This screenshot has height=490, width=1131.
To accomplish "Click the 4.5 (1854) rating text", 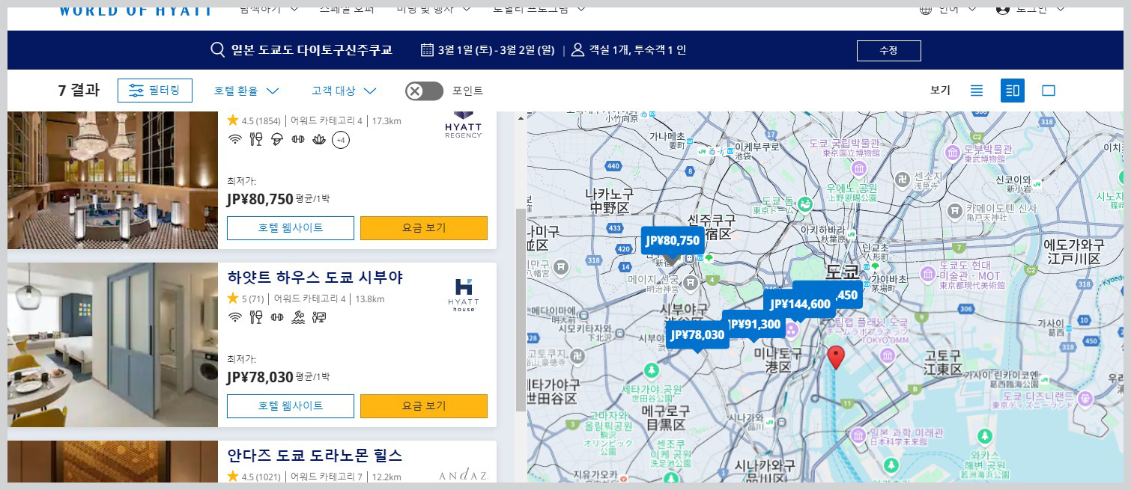I will click(x=261, y=120).
